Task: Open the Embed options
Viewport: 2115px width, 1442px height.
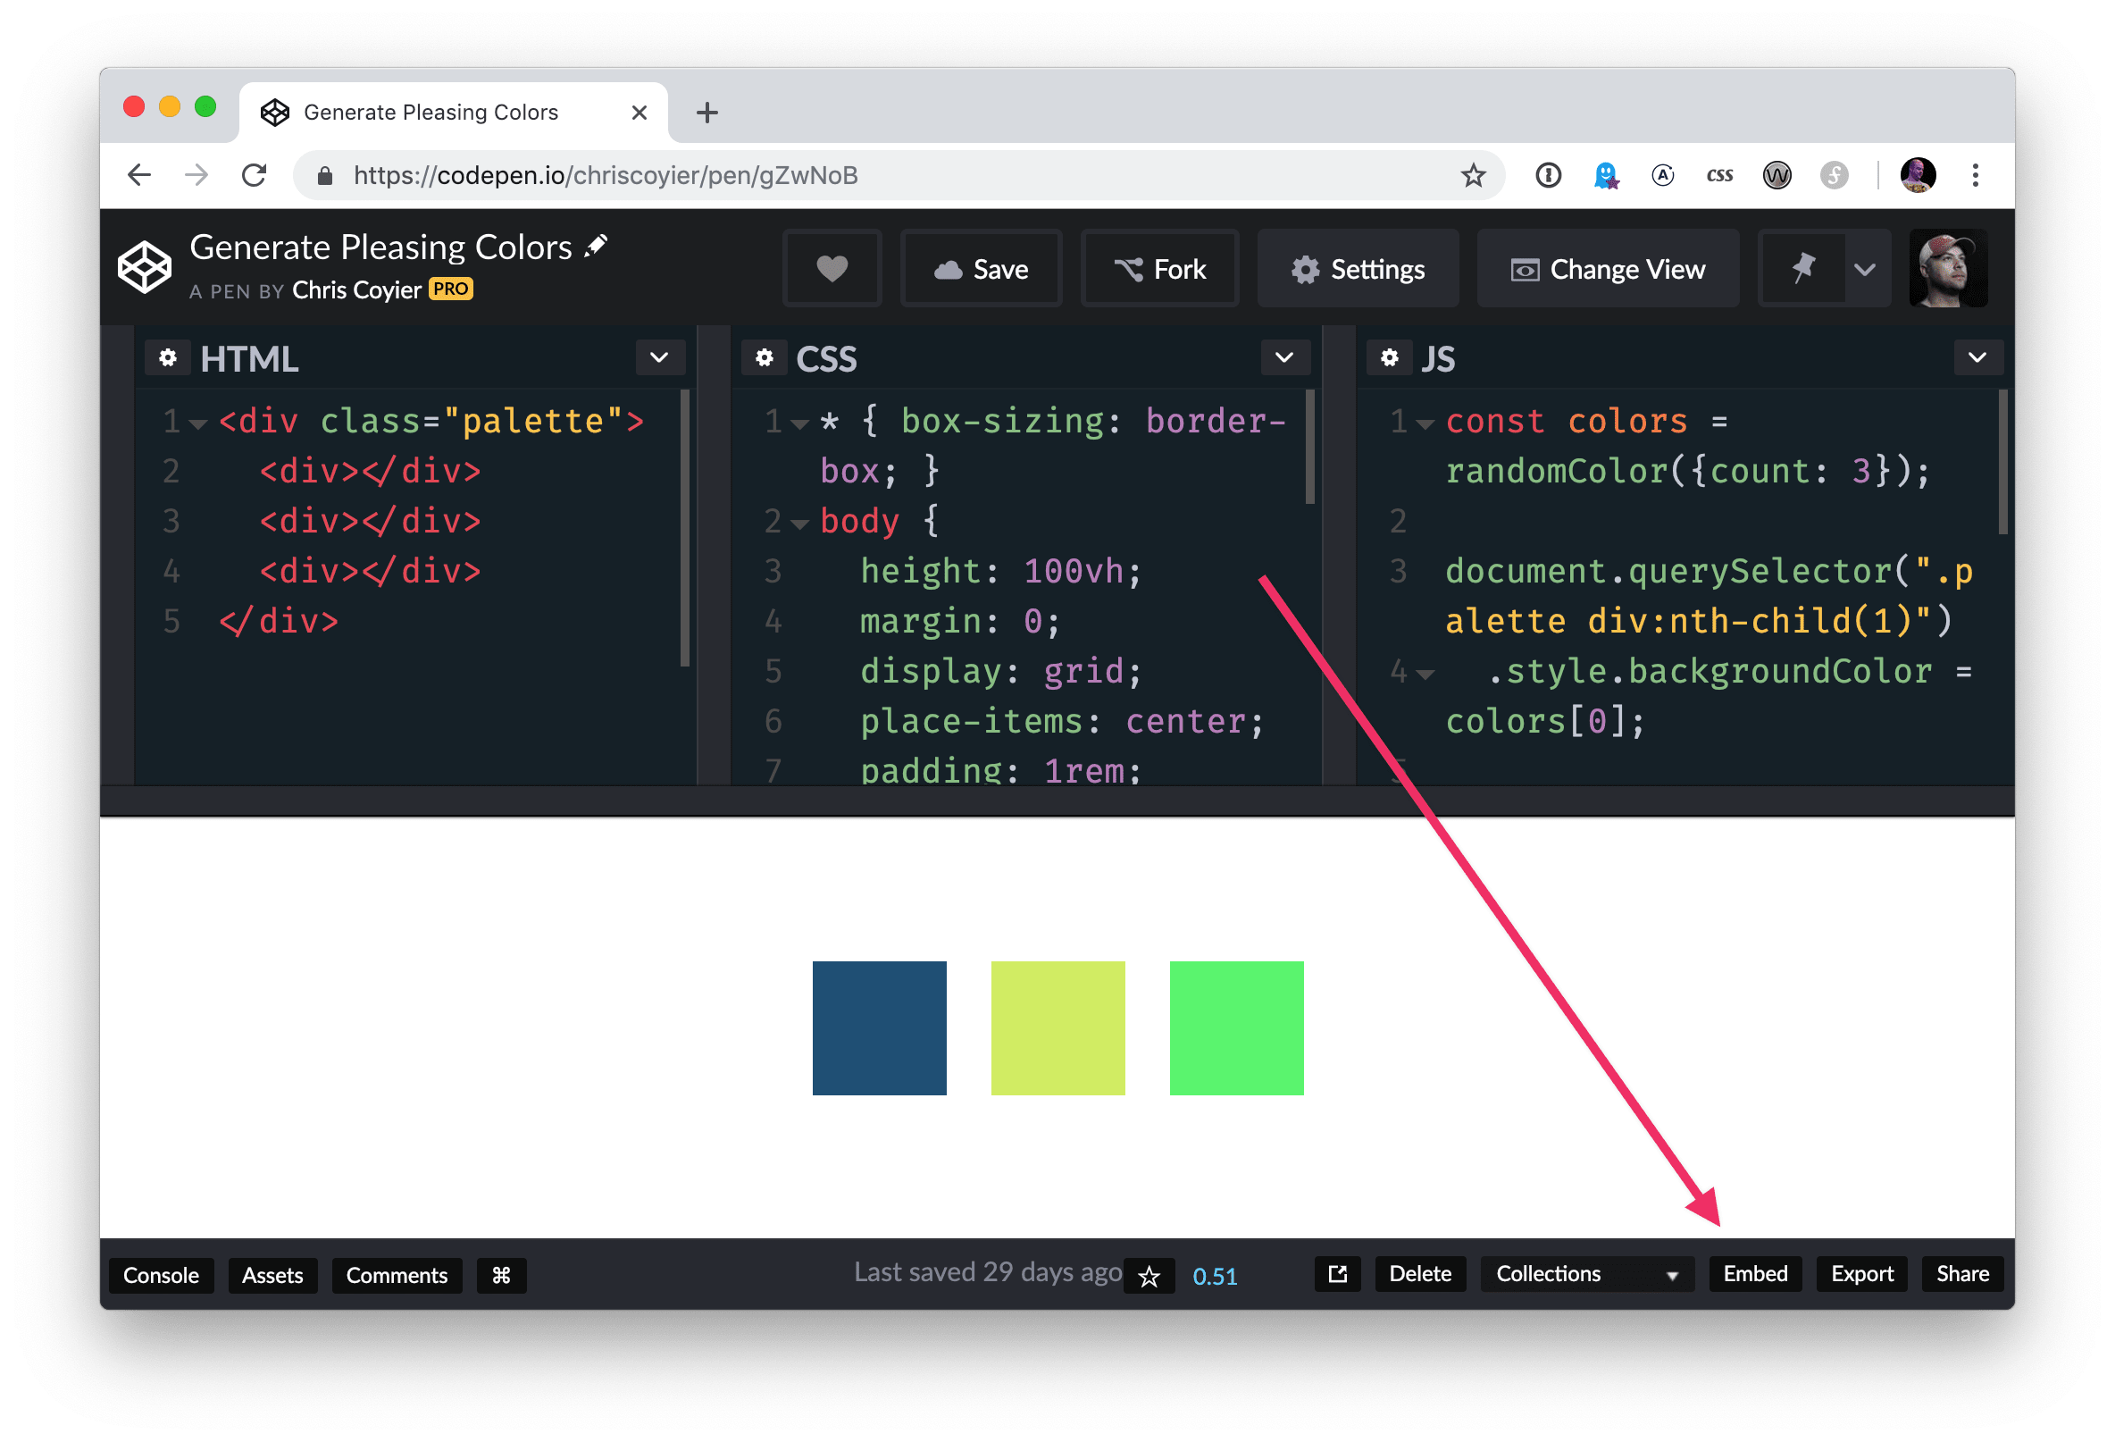Action: tap(1756, 1273)
